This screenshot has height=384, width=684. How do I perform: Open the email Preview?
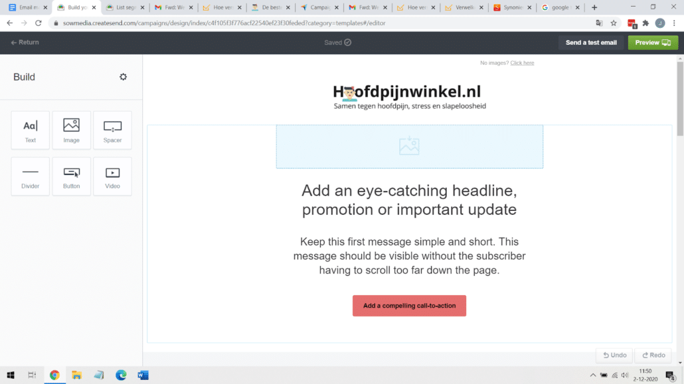point(653,42)
